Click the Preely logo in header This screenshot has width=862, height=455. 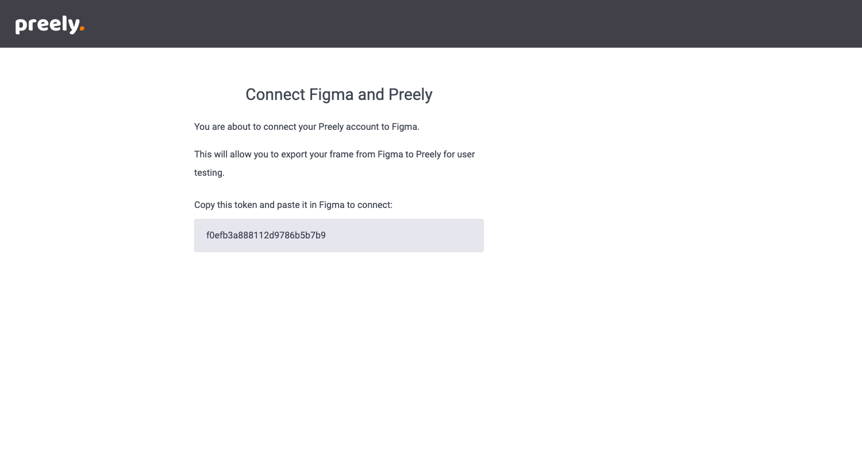(50, 25)
